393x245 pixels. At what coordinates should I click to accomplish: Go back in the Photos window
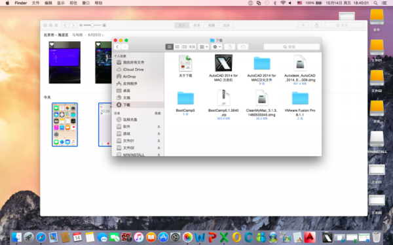pyautogui.click(x=65, y=25)
